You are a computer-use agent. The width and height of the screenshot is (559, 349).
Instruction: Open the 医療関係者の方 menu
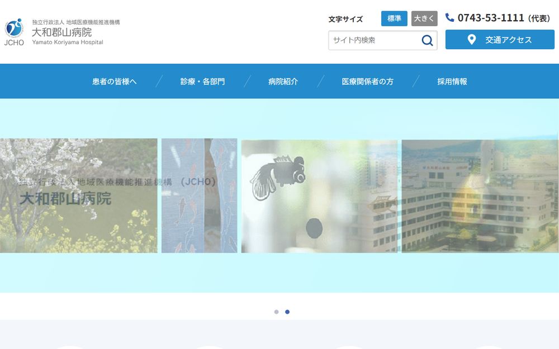(x=368, y=82)
